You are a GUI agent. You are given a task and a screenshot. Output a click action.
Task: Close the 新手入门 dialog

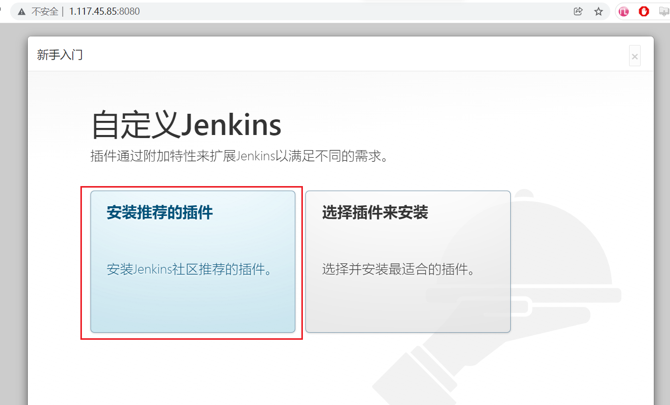[x=635, y=56]
